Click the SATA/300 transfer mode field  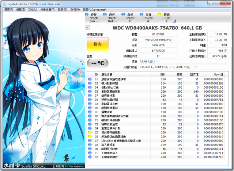click(x=158, y=51)
